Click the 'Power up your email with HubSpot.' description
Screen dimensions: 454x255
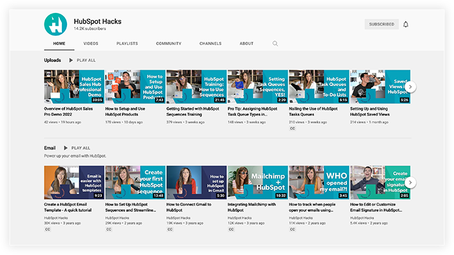point(75,156)
